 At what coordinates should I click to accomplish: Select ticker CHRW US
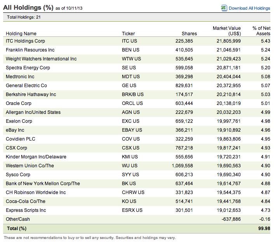[x=133, y=192]
